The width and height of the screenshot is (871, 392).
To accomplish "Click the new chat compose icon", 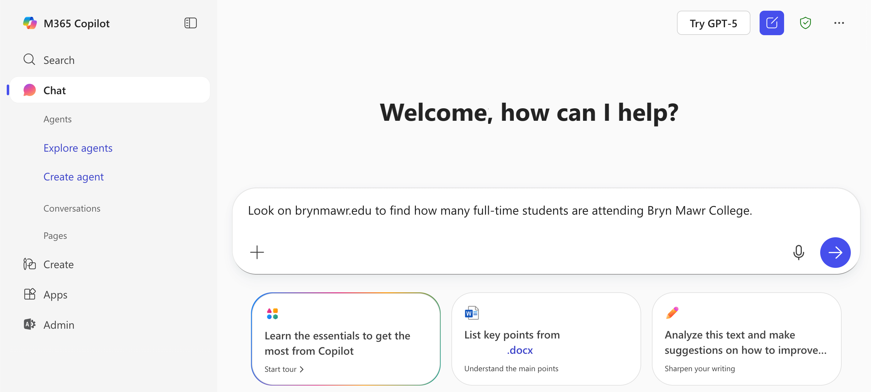I will point(771,23).
